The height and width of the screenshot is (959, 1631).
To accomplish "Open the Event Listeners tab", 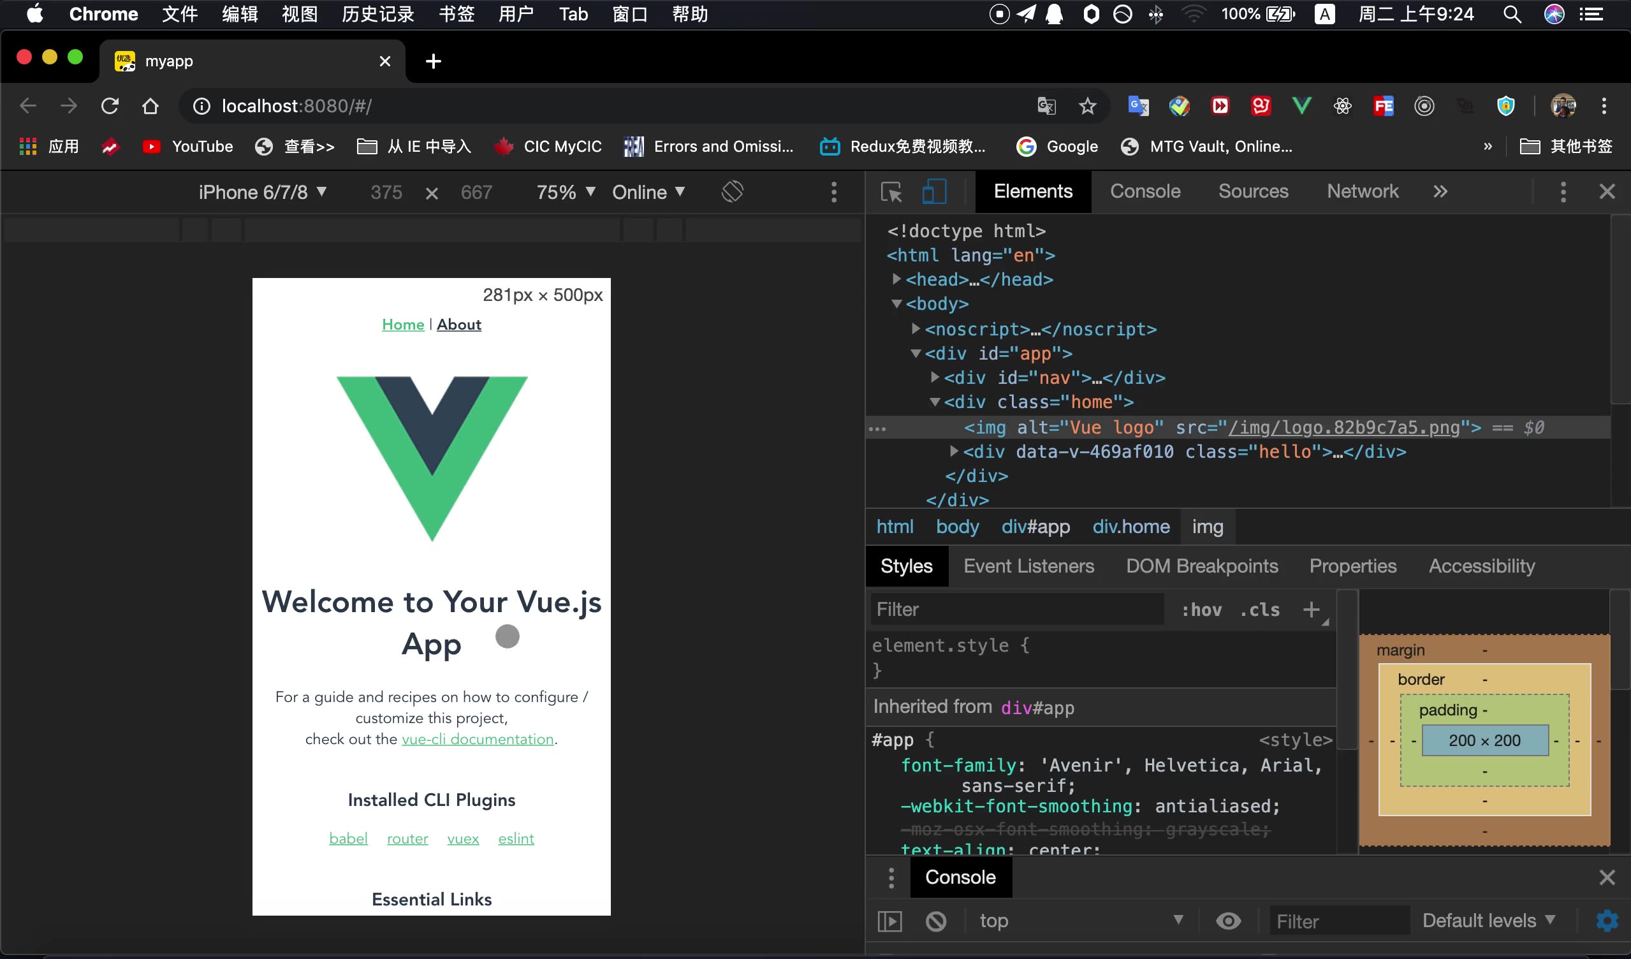I will pos(1028,566).
